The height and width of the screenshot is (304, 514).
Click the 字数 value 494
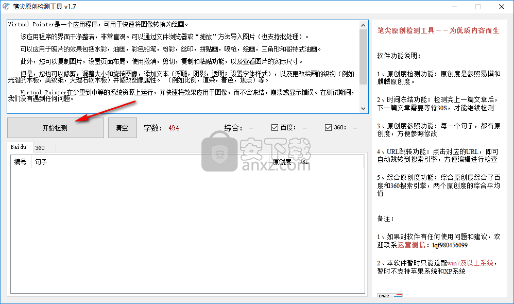click(174, 128)
